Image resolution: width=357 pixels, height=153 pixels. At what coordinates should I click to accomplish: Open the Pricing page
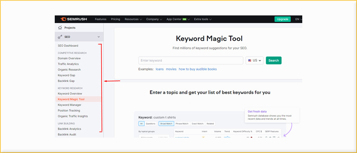click(115, 19)
